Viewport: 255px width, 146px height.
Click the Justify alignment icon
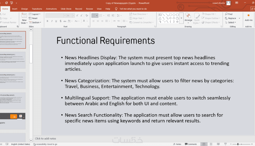pyautogui.click(x=106, y=21)
